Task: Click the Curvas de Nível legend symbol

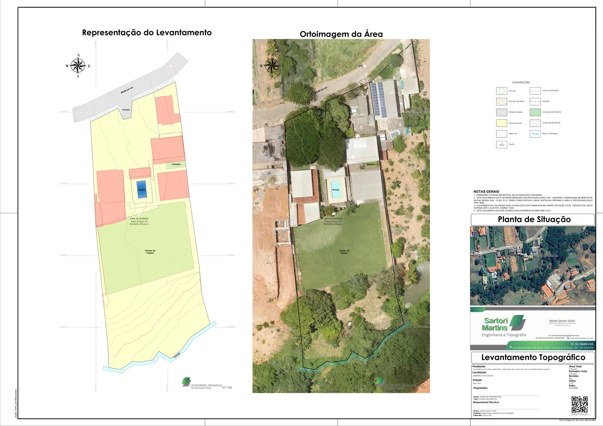Action: click(x=501, y=102)
